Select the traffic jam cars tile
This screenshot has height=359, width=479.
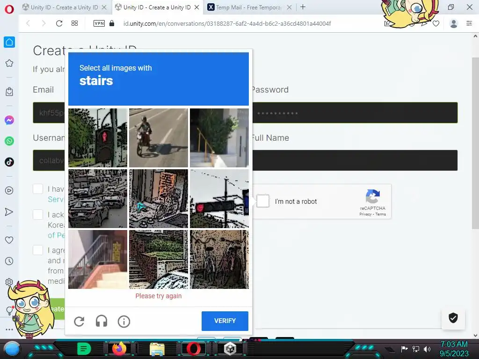98,199
